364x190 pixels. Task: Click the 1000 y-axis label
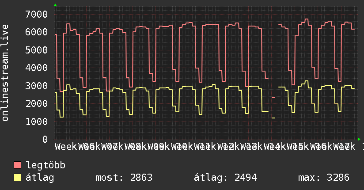[x=37, y=122]
